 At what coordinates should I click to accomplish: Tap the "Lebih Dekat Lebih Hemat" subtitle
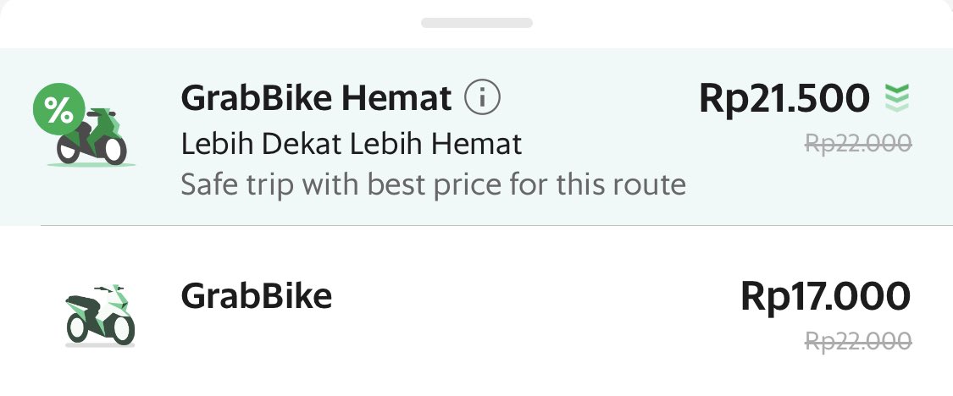352,145
